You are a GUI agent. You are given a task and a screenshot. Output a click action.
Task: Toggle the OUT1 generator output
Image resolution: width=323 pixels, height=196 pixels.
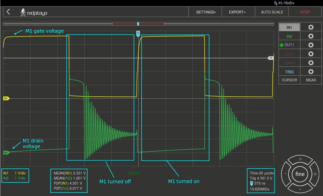(x=289, y=45)
